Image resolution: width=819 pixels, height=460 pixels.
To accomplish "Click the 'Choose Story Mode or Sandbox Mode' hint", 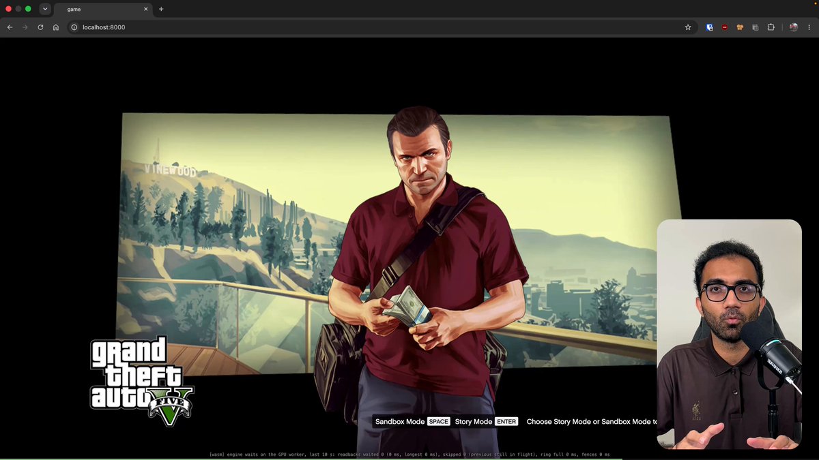I will (591, 422).
